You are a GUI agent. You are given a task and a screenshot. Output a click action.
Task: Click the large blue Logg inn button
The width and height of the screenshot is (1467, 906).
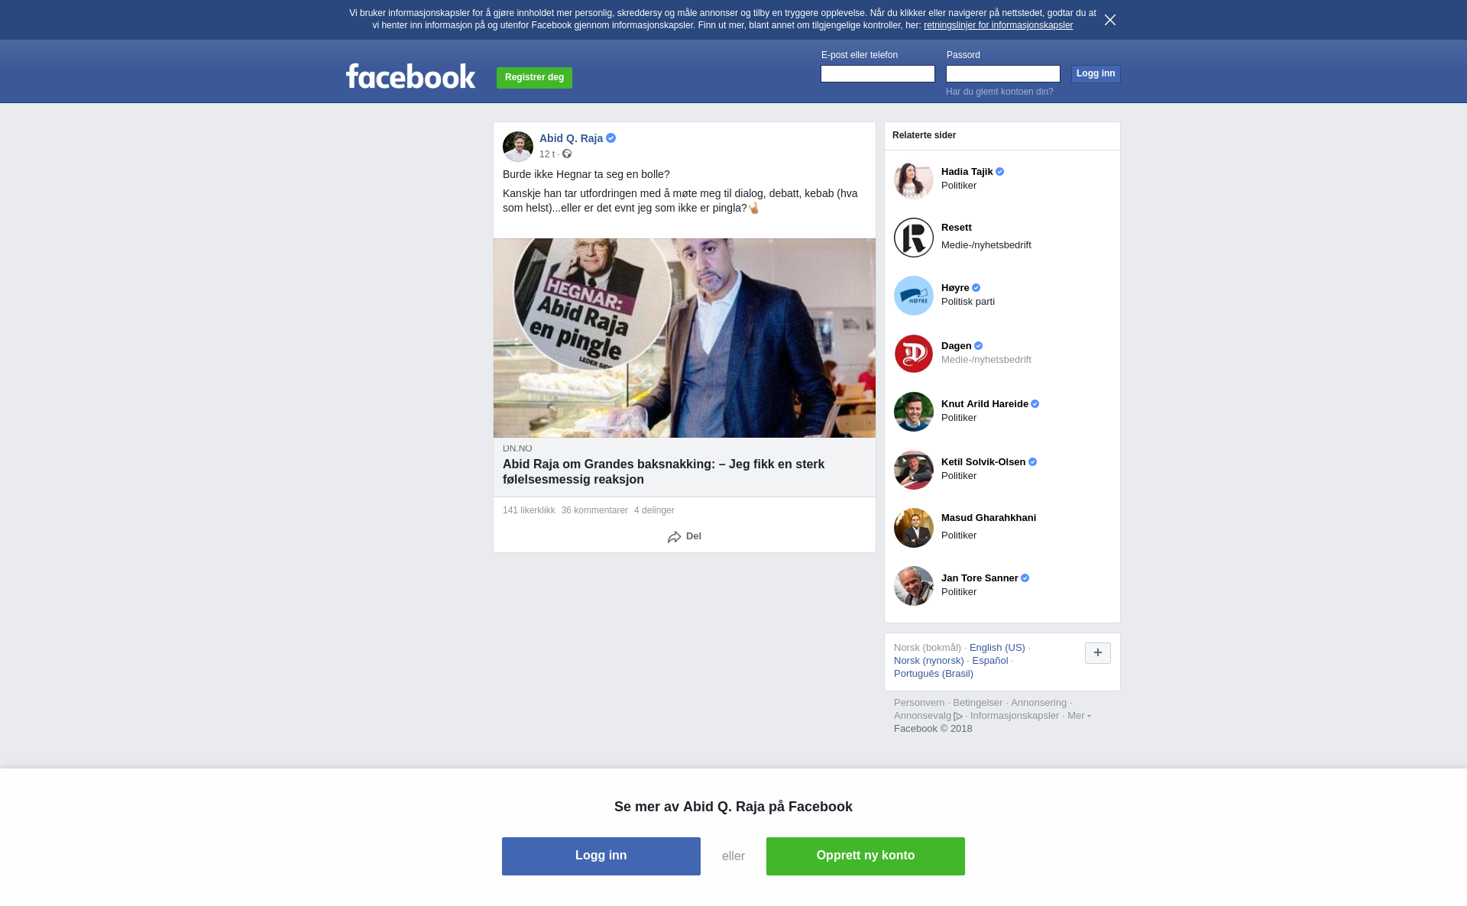pyautogui.click(x=601, y=856)
